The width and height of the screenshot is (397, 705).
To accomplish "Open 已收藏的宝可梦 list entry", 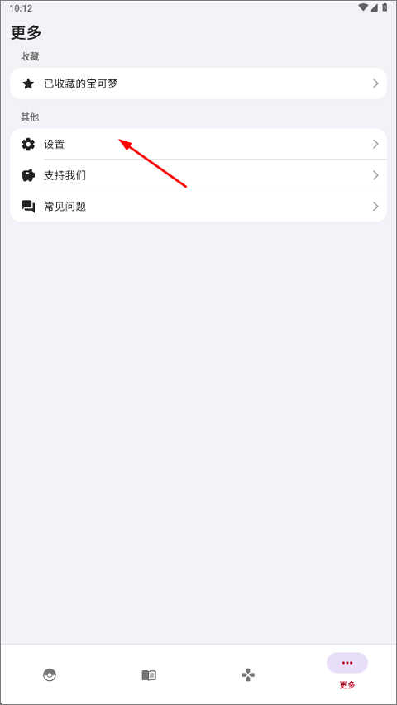I will 198,83.
